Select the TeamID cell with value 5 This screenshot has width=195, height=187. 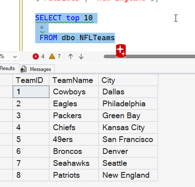(31, 139)
